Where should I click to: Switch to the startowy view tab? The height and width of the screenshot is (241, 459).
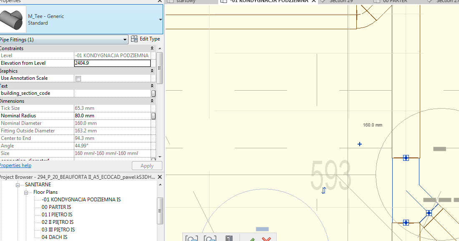pos(186,2)
